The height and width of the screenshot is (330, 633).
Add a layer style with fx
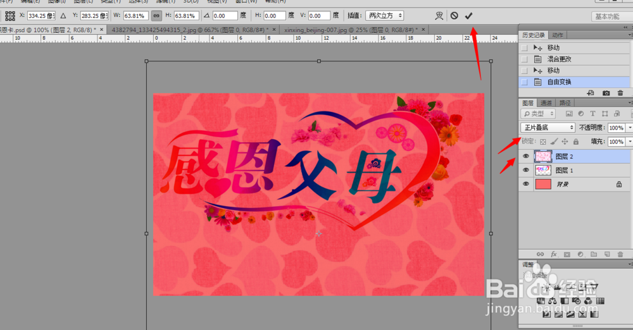pos(554,254)
